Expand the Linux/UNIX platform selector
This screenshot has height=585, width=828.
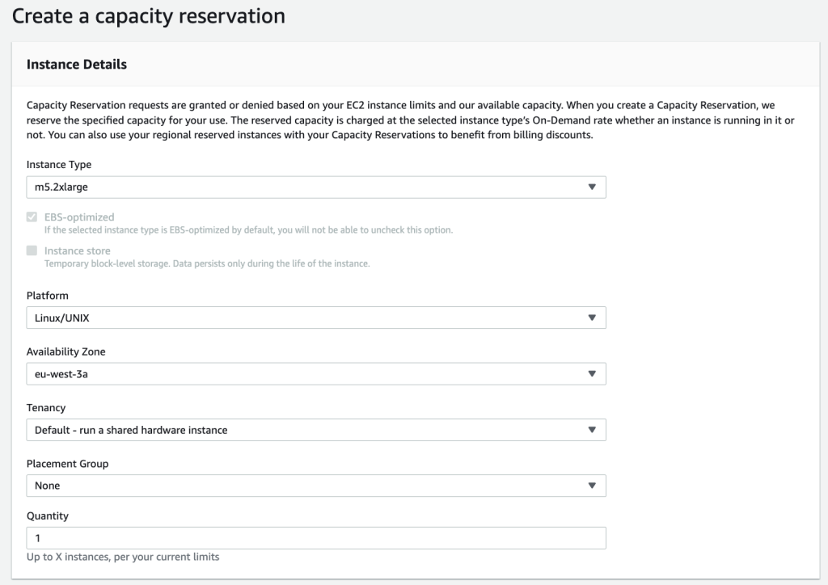point(307,318)
